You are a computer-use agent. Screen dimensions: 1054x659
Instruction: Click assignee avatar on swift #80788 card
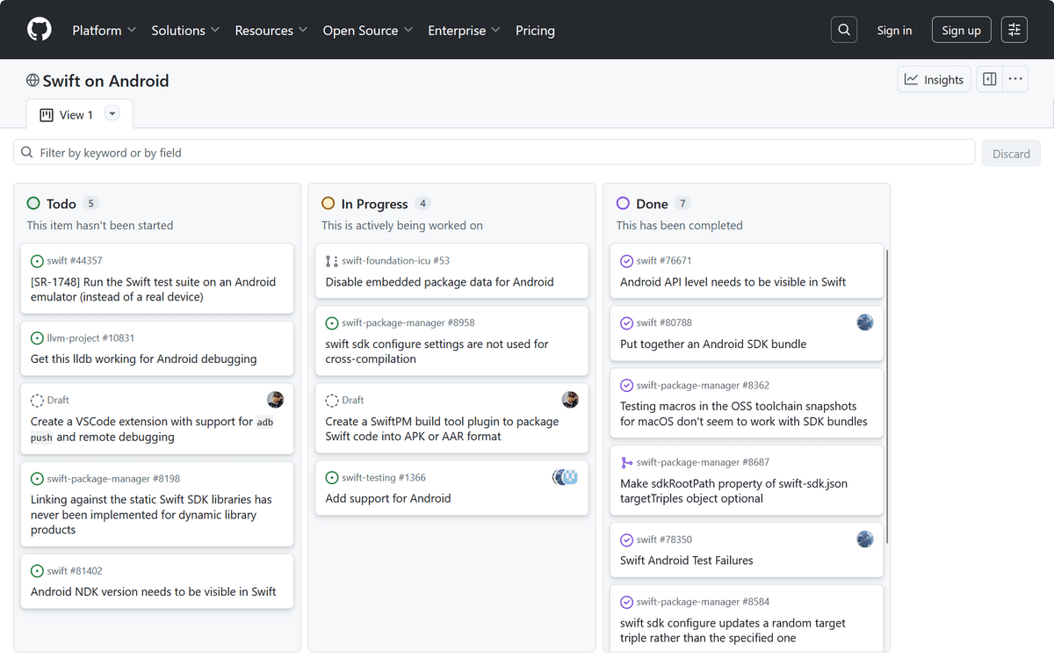tap(865, 322)
